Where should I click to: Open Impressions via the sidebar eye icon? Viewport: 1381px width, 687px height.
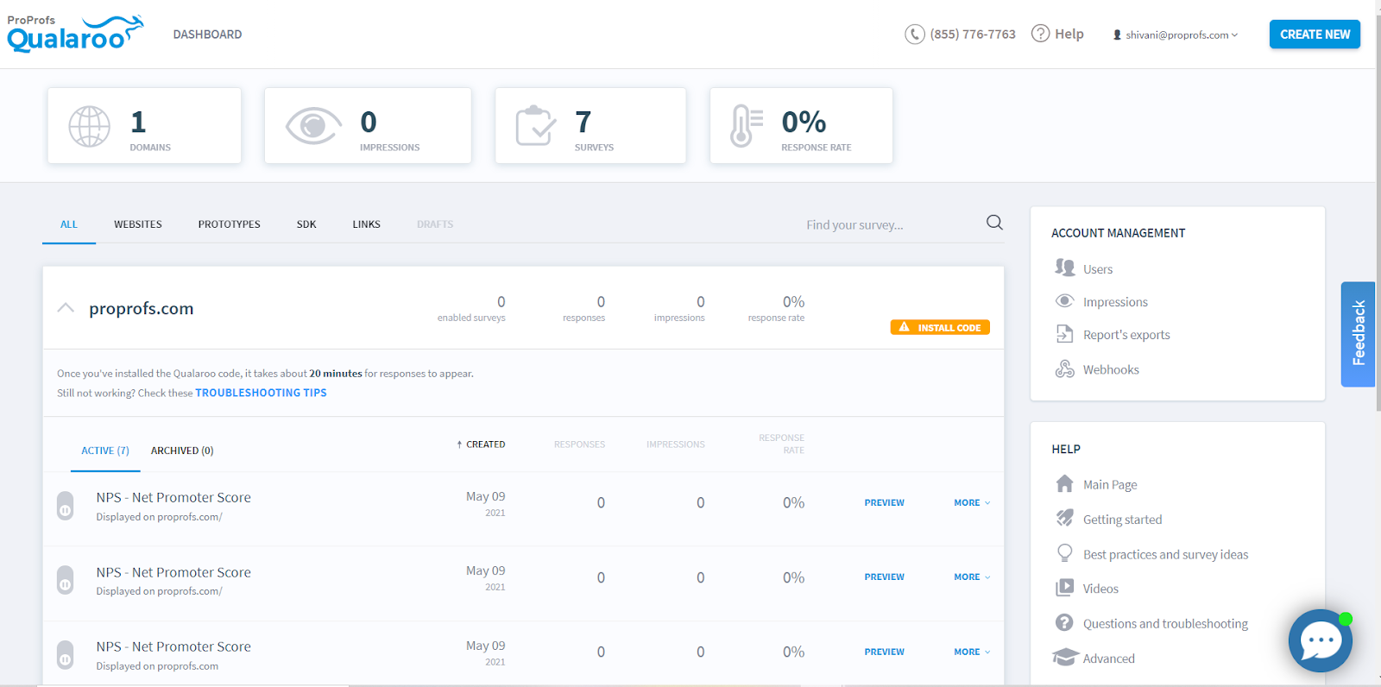pyautogui.click(x=1064, y=301)
